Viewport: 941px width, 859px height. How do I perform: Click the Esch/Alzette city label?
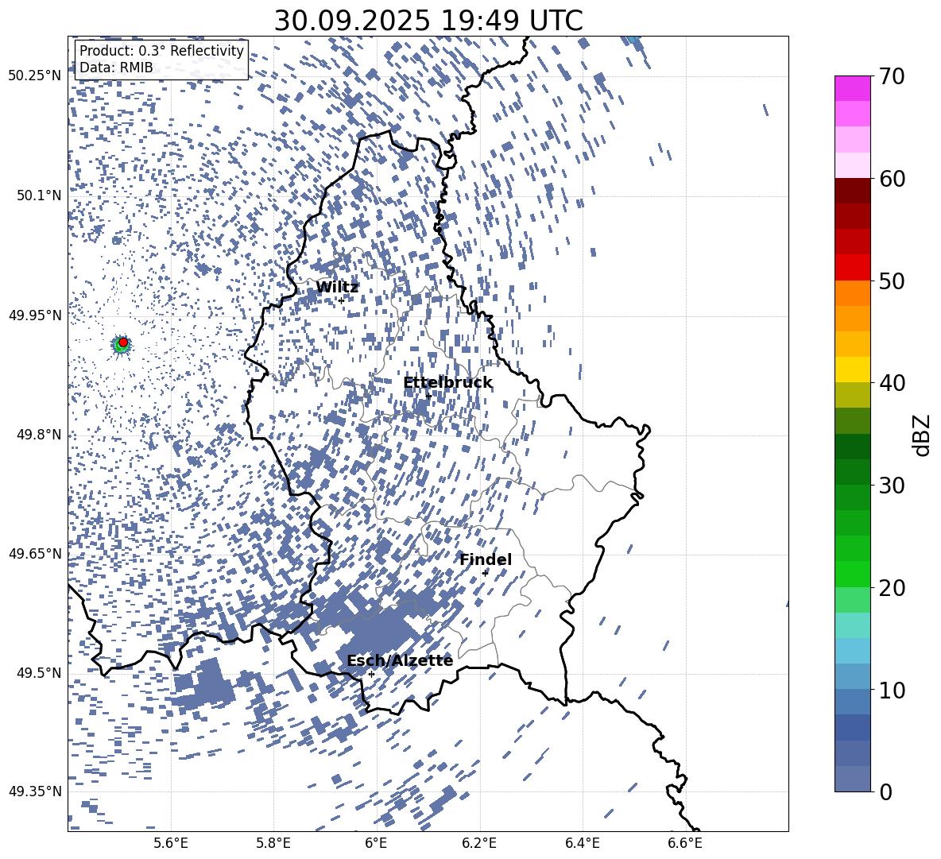click(x=400, y=660)
